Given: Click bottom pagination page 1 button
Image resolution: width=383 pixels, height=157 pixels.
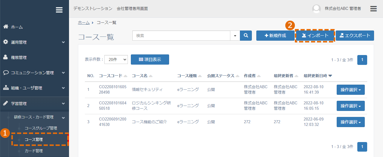Looking at the screenshot, I should coord(362,147).
